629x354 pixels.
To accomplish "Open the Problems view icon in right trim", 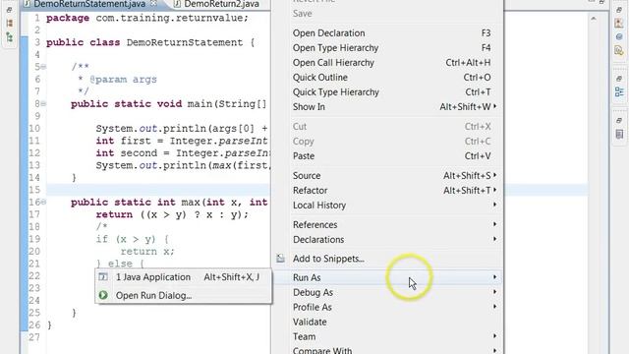I will (x=619, y=24).
